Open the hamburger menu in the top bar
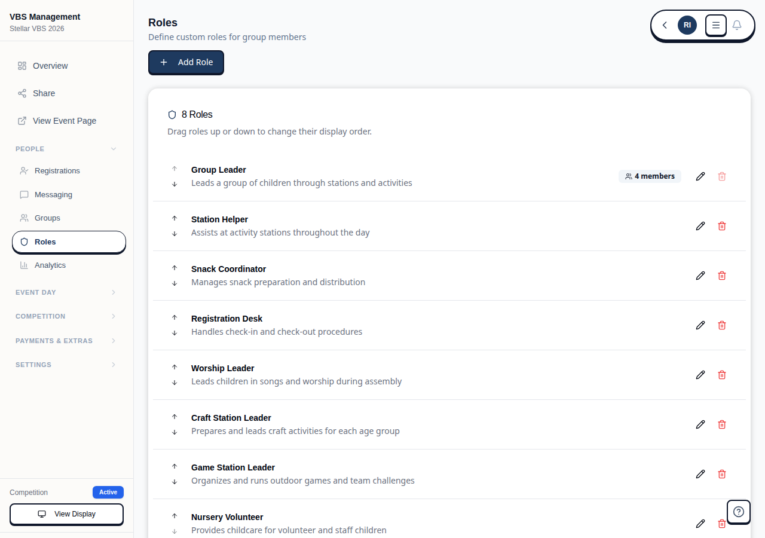Viewport: 765px width, 538px height. 715,25
